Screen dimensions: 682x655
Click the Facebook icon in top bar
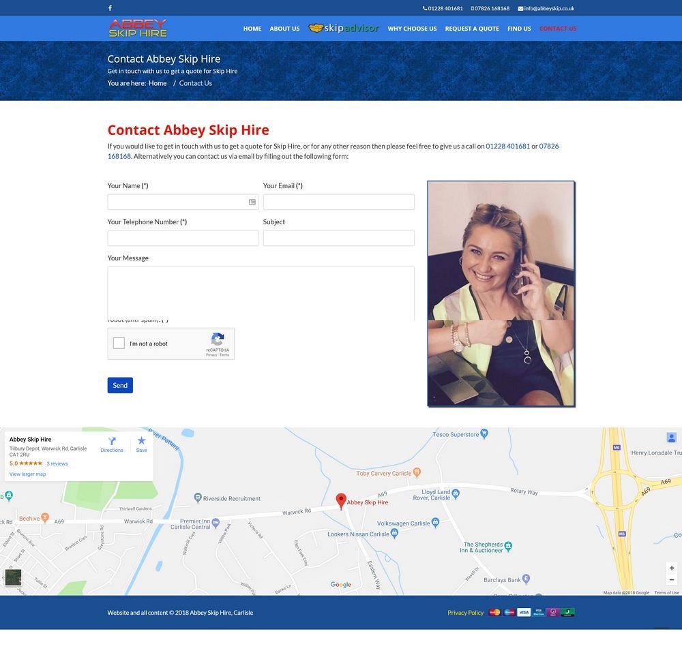[110, 8]
